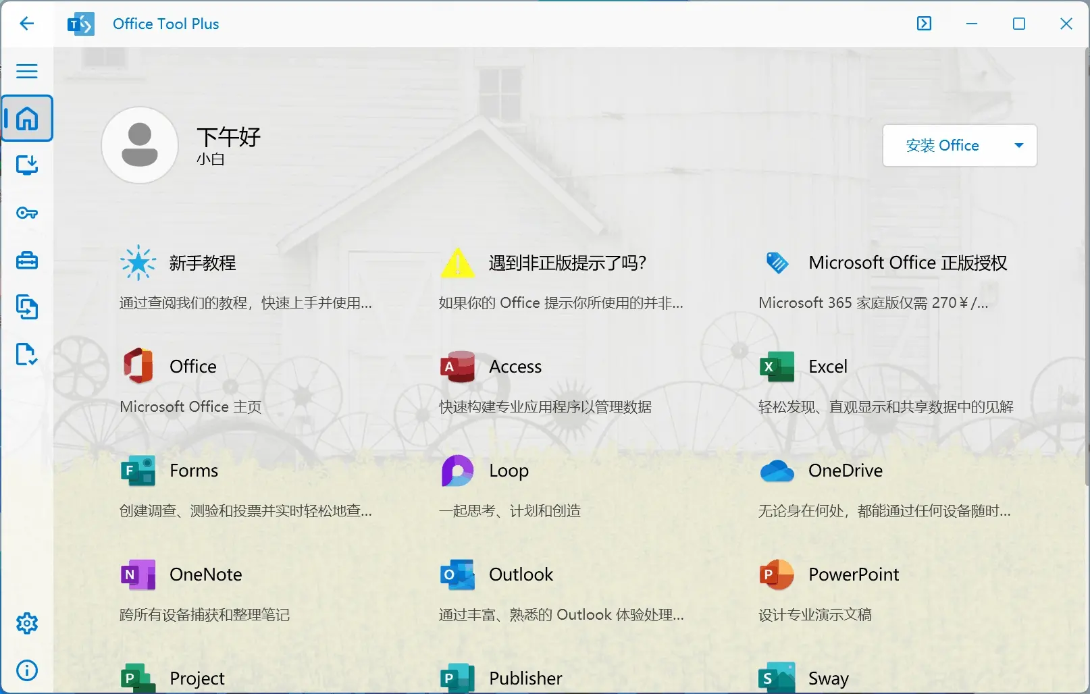1090x694 pixels.
Task: Click 跨所有设备捕获和整理笔记 description
Action: [205, 614]
